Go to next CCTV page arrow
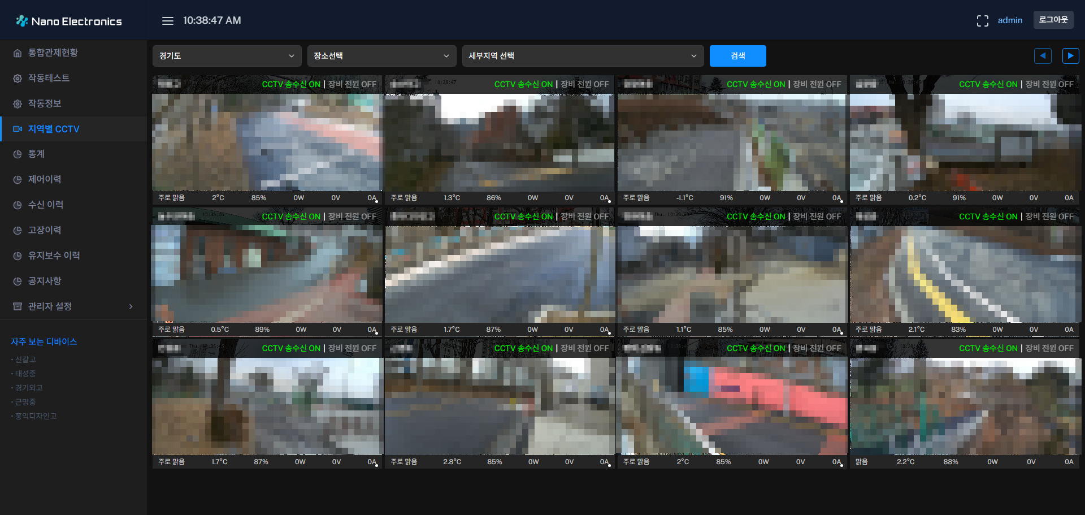 (x=1070, y=56)
